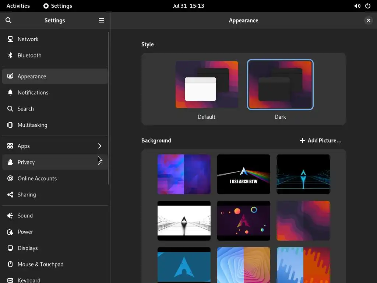
Task: Click the sidebar vertical scrollbar
Action: 109,108
